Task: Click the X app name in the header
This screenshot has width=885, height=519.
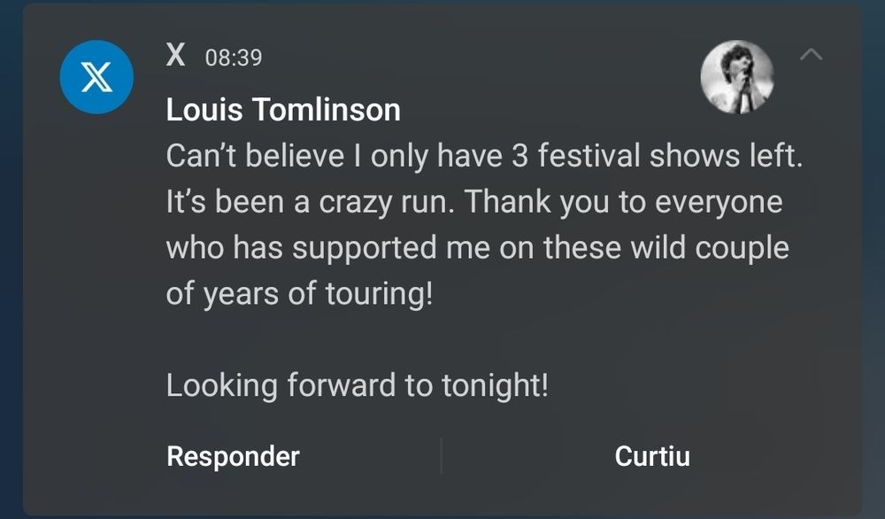Action: [176, 56]
